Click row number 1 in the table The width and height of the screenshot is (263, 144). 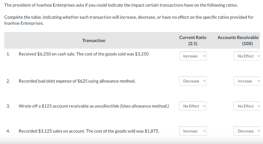coord(8,54)
